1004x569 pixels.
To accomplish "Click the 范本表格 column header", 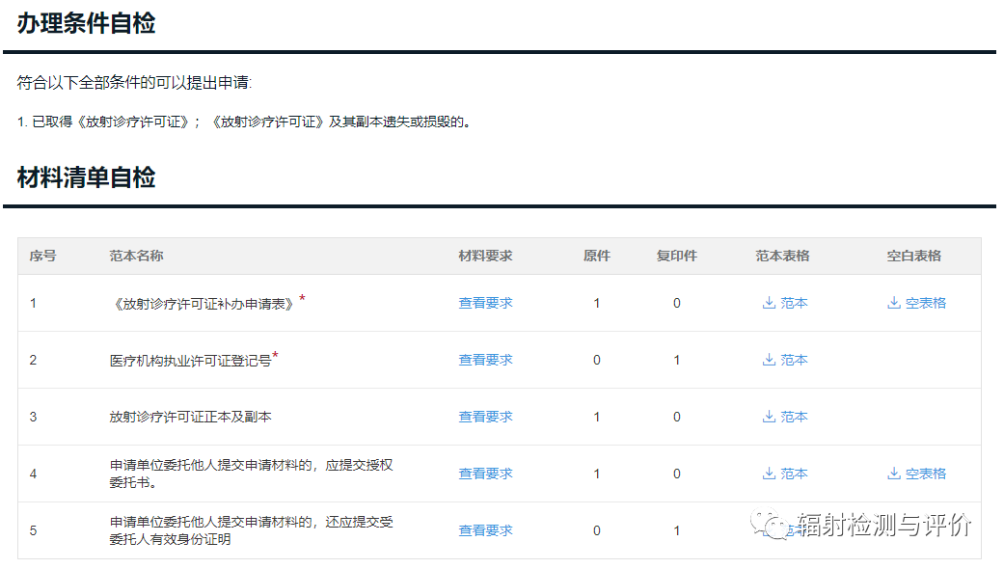I will pyautogui.click(x=783, y=256).
